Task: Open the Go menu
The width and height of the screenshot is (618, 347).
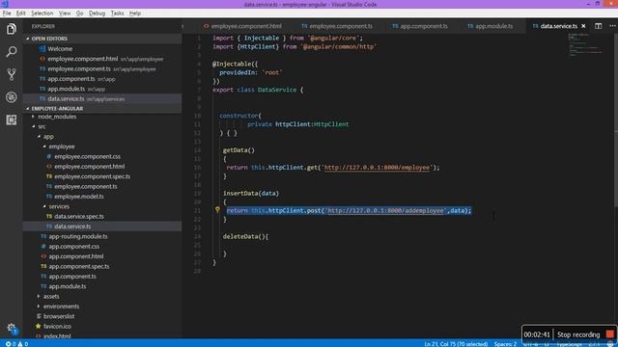Action: (79, 13)
